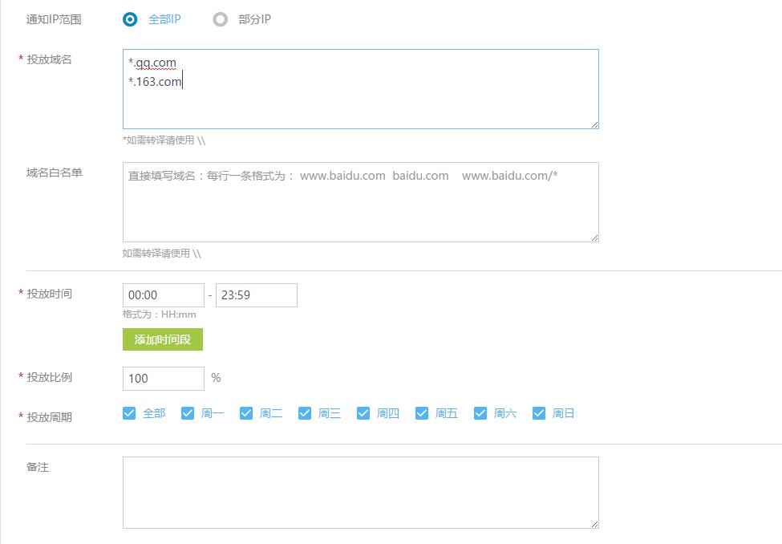Click the 添加时间段 button
The height and width of the screenshot is (544, 782).
coord(163,339)
